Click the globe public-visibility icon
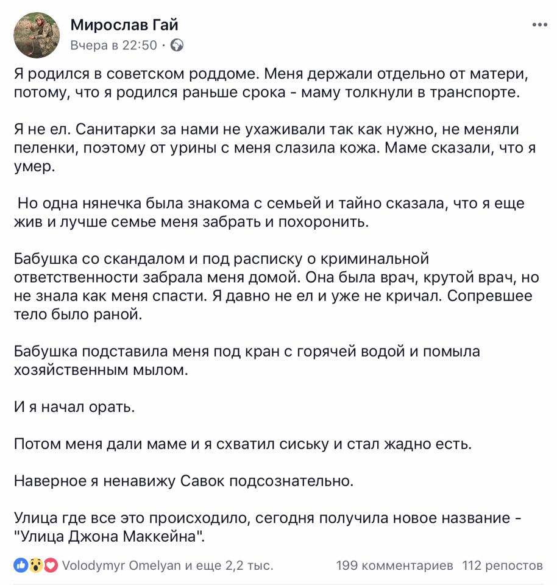Image resolution: width=557 pixels, height=585 pixels. click(x=177, y=46)
